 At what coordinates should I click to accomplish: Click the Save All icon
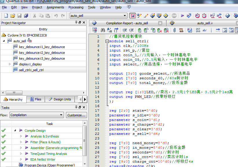click(x=26, y=16)
